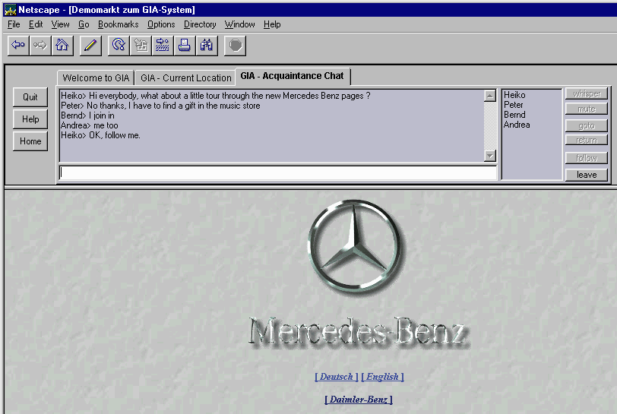Viewport: 617px width, 414px height.
Task: Open the Bookmarks menu
Action: click(118, 24)
